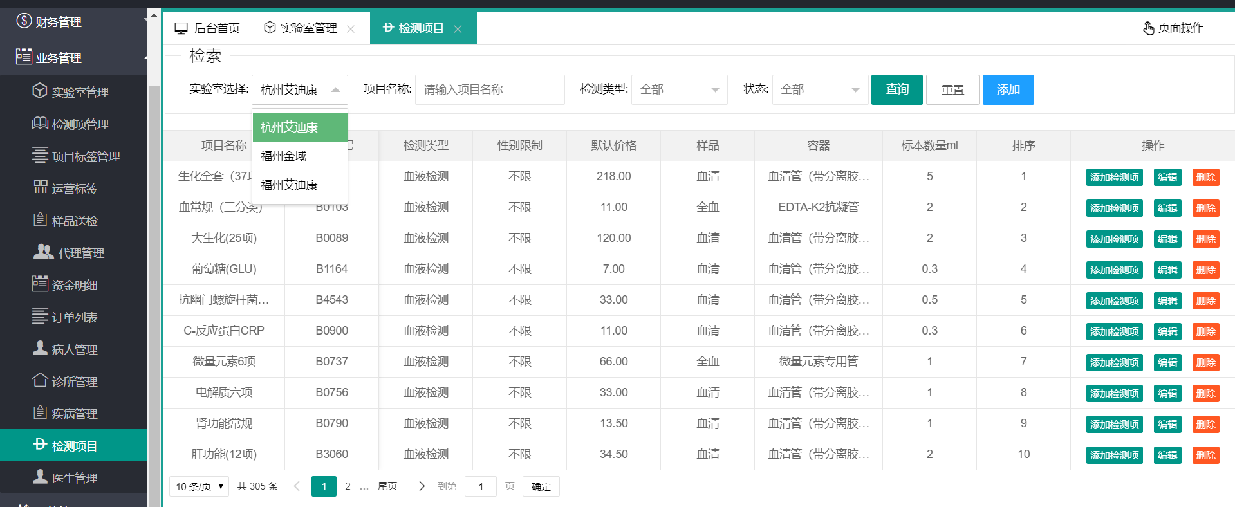This screenshot has width=1235, height=507.
Task: Open the 检测类型 dropdown
Action: point(680,89)
